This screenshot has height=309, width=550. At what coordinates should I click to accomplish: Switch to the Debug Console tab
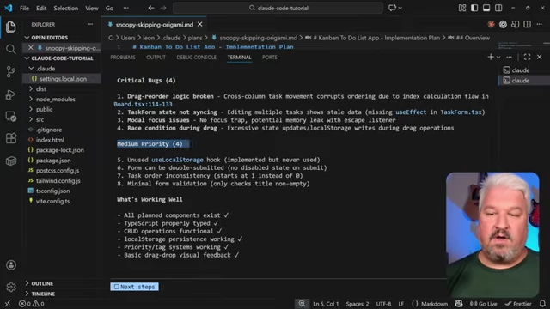click(x=197, y=58)
